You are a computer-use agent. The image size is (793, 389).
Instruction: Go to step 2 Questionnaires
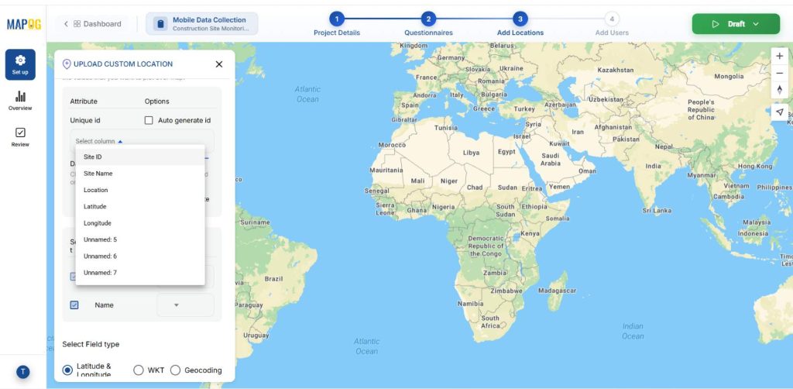(428, 19)
